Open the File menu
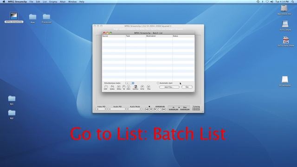The image size is (297, 167). pyautogui.click(x=31, y=2)
